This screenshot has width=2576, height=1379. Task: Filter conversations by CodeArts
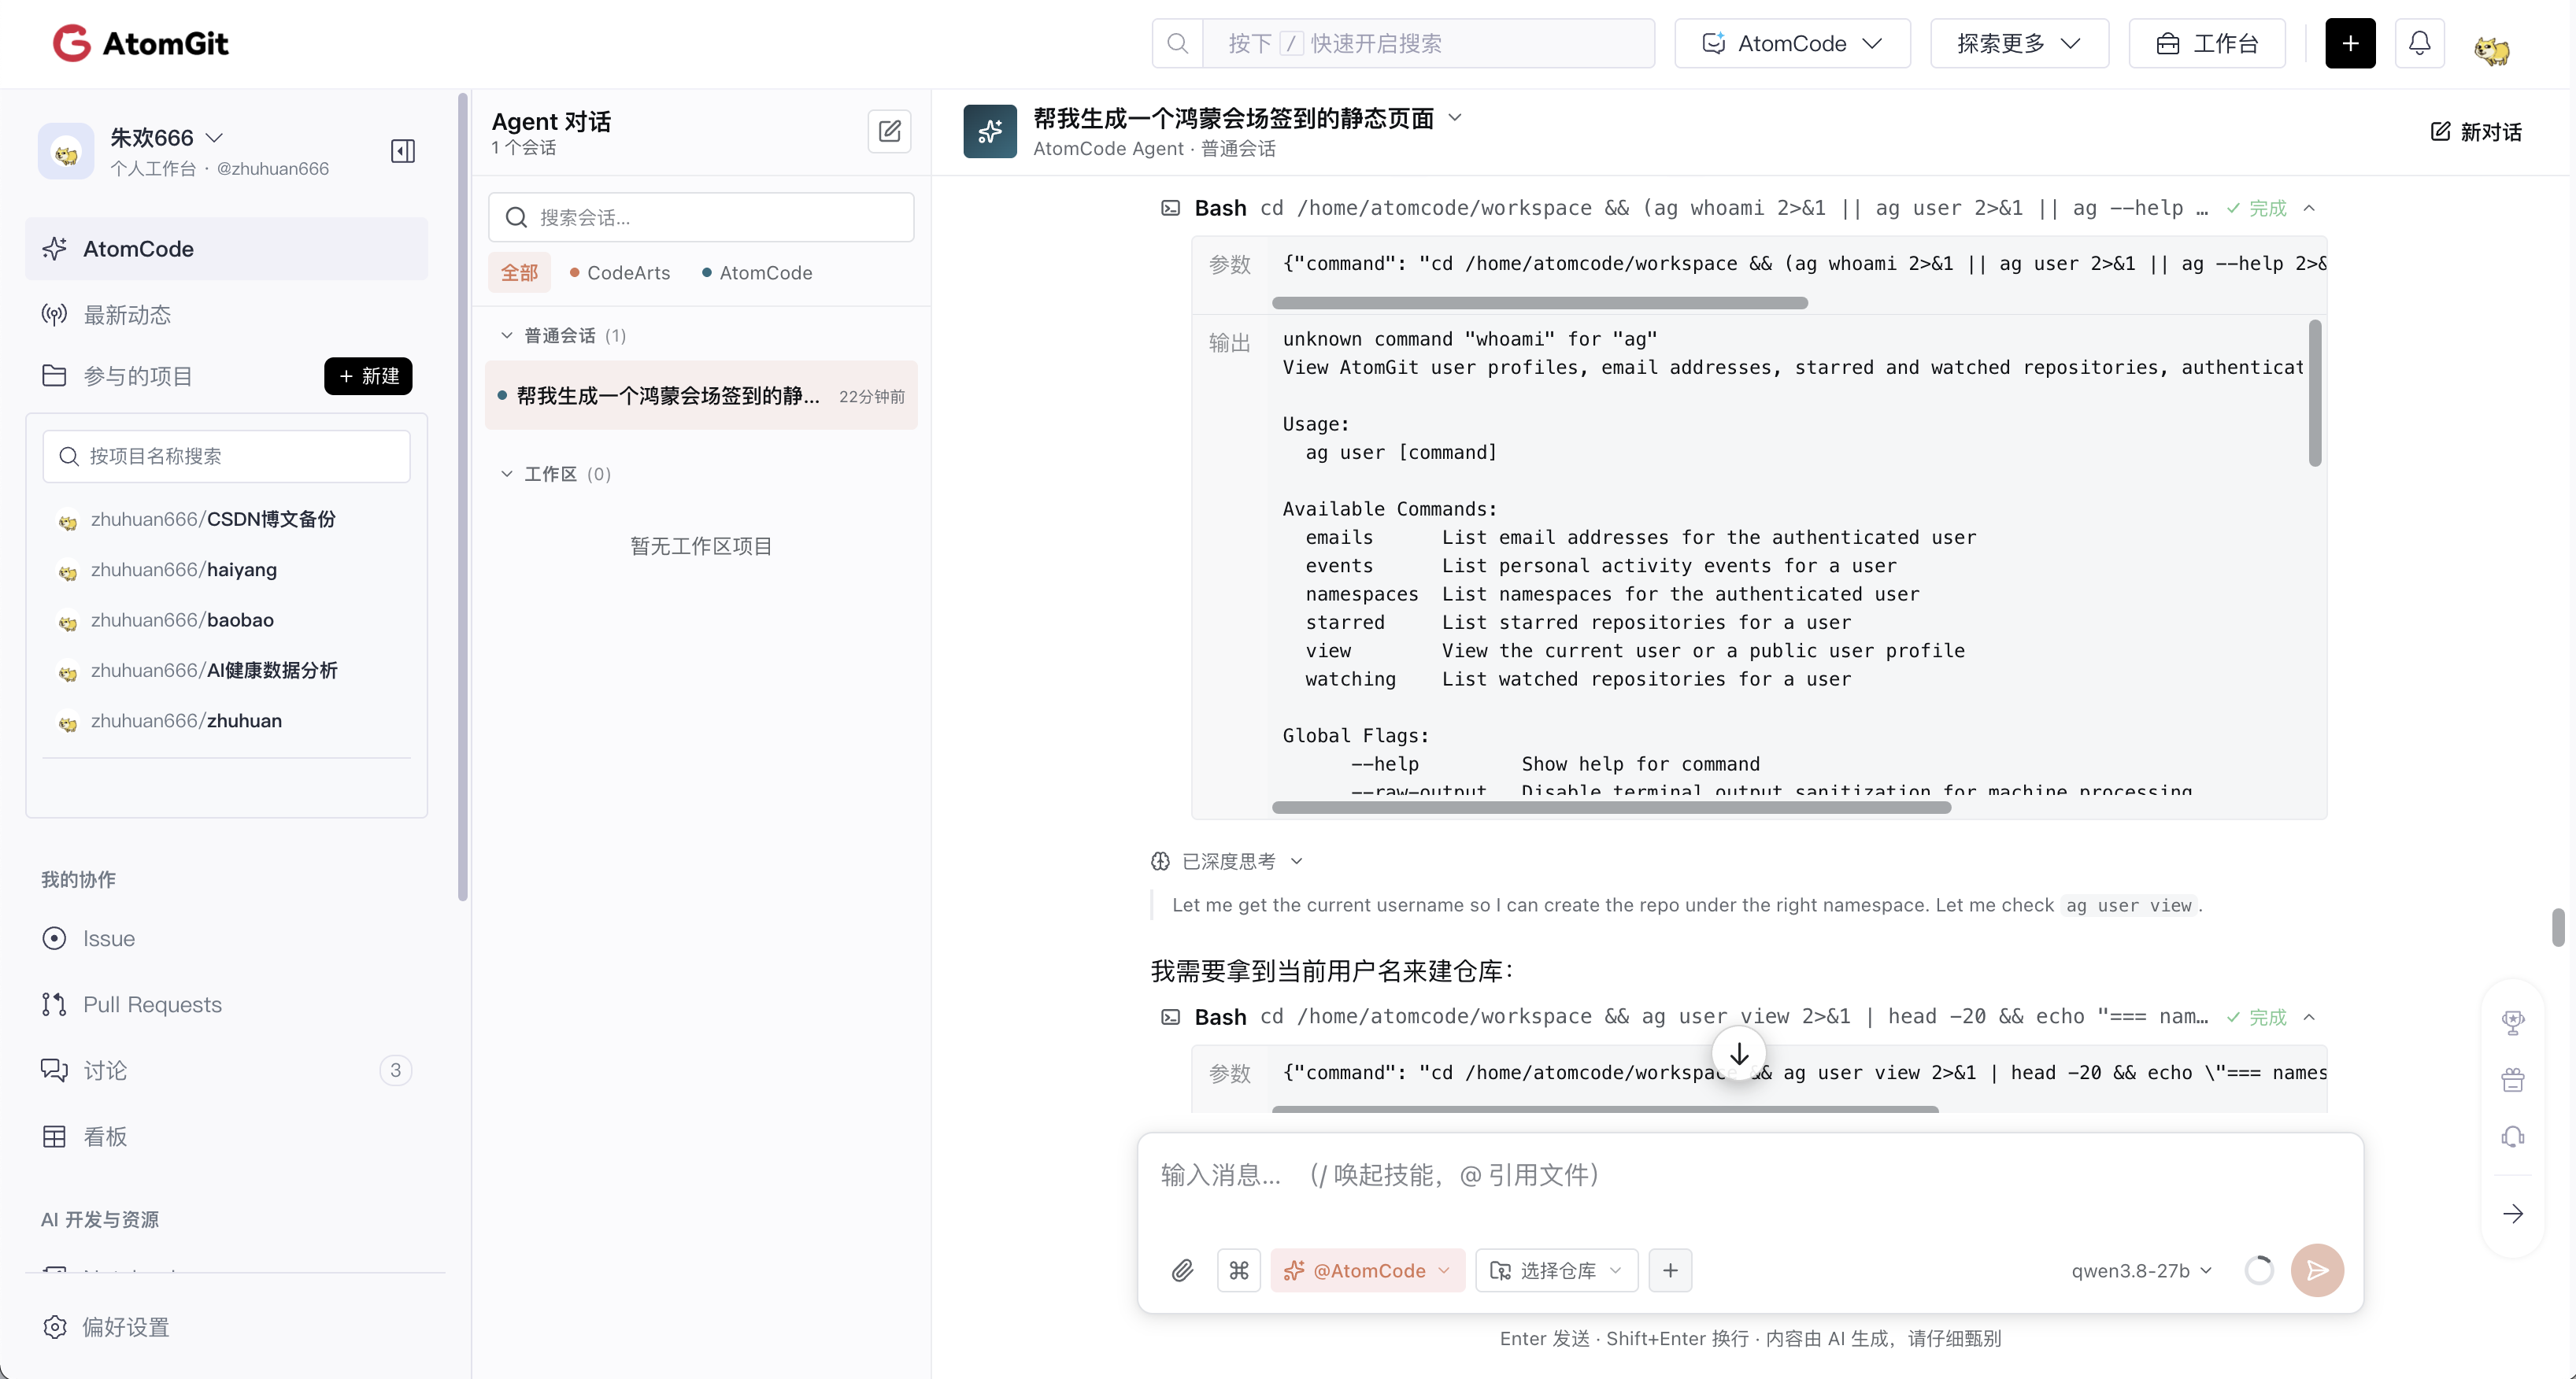620,273
